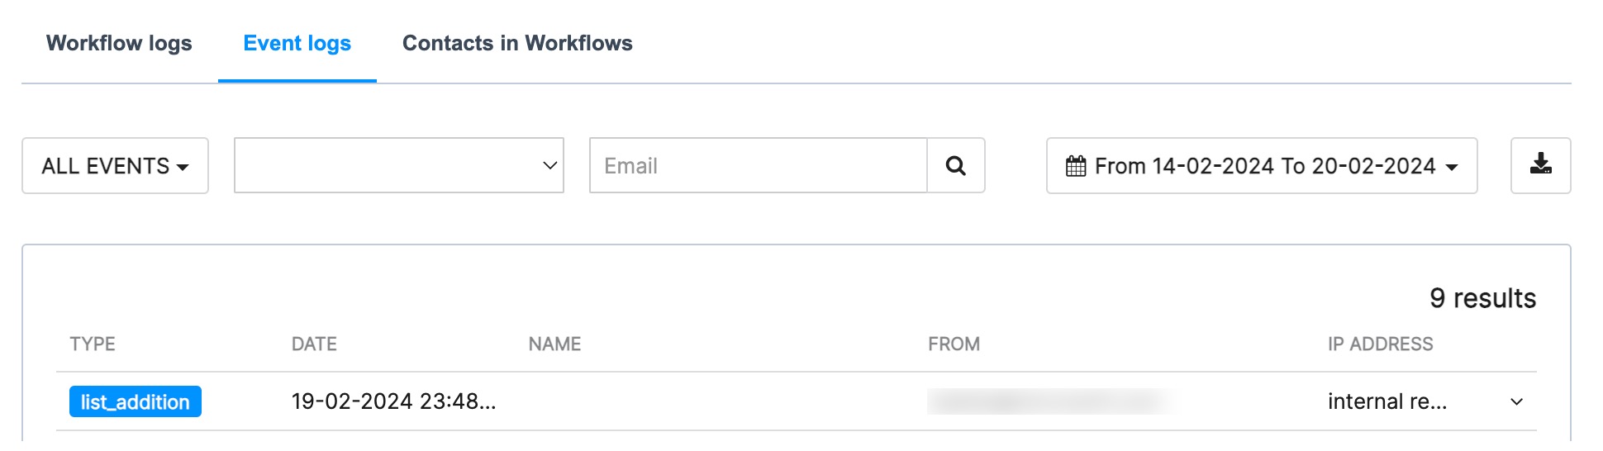Image resolution: width=1603 pixels, height=451 pixels.
Task: Click the search magnifier icon button
Action: click(x=956, y=166)
